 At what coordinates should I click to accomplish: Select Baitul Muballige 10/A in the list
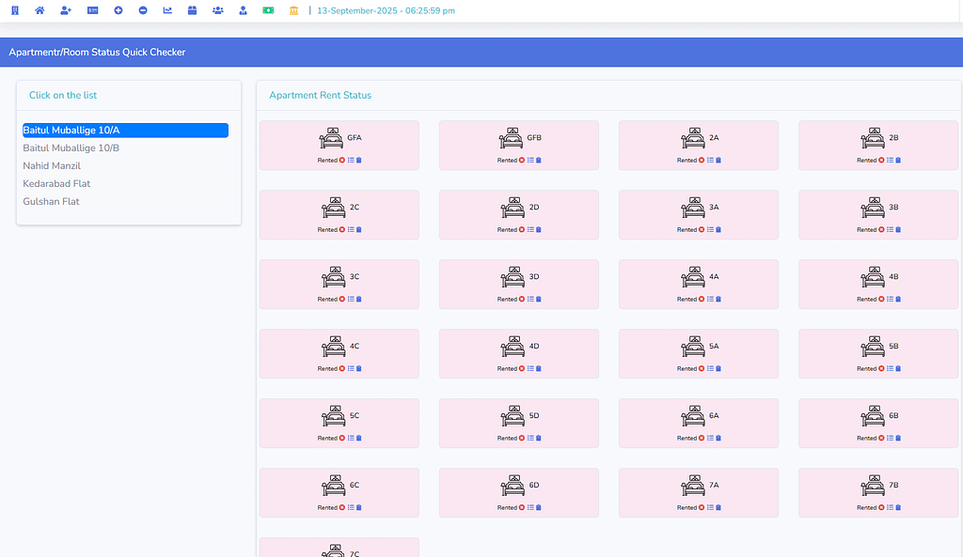125,130
